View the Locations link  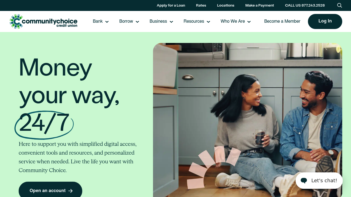[x=226, y=5]
